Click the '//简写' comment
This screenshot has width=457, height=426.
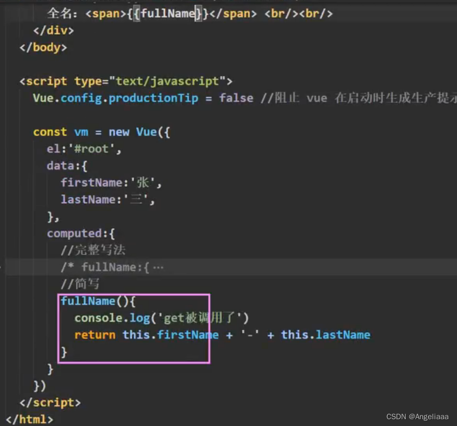(x=80, y=284)
